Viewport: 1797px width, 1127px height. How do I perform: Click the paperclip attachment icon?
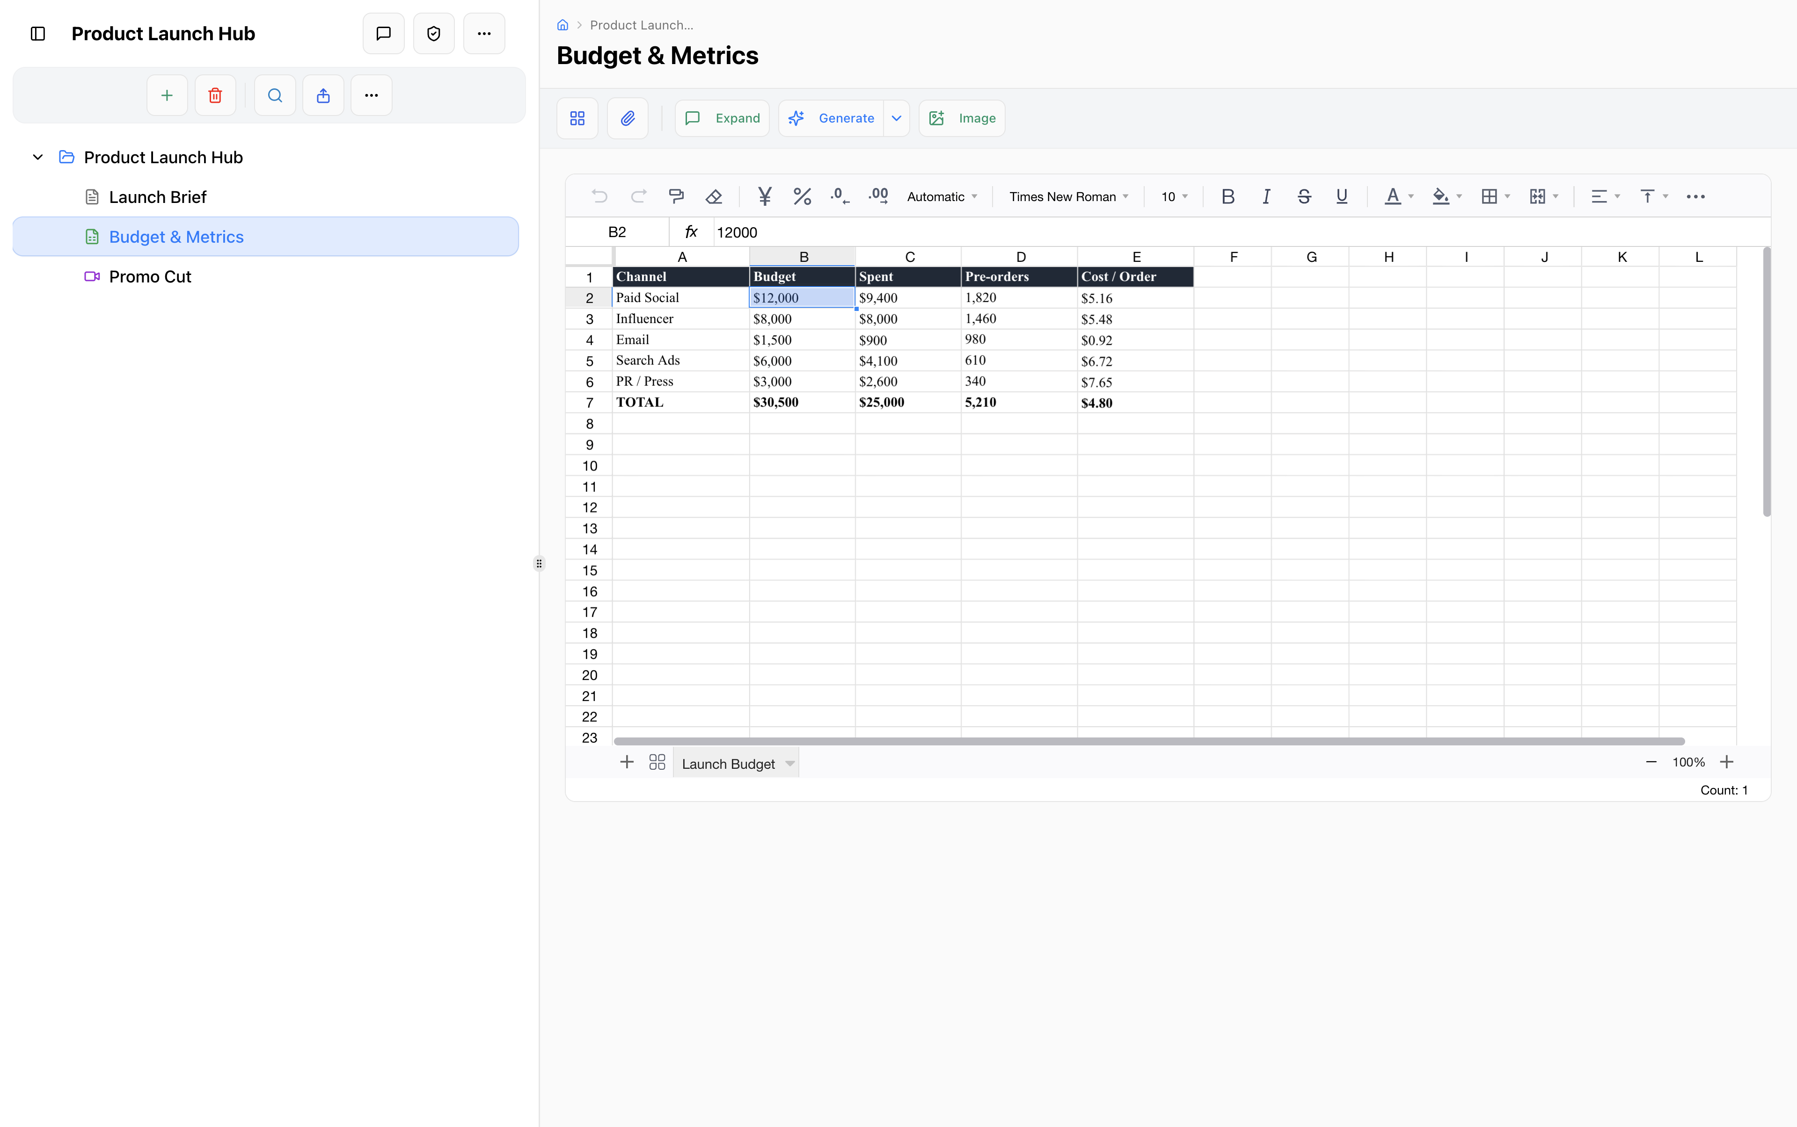pos(628,118)
